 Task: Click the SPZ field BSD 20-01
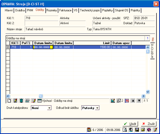(144, 18)
